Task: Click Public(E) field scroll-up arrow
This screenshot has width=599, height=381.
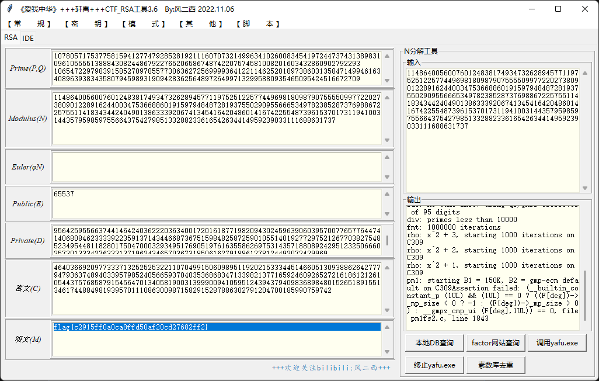Action: 387,194
